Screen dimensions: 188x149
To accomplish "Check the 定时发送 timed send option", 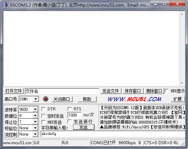I will 43,116.
